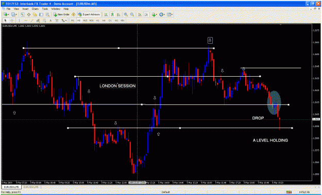Switch chart to Line Chart mode
Screen dimensions: 322x195
[118, 14]
